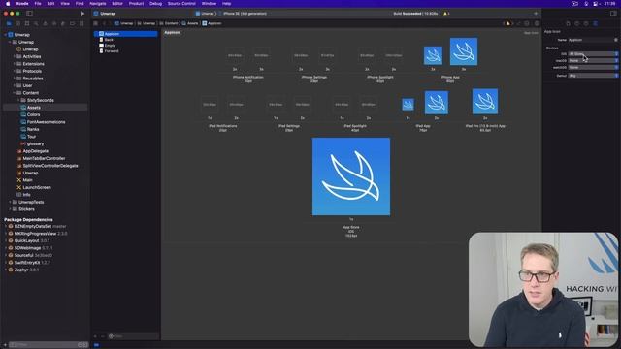Open the Navigate menu
This screenshot has height=349, width=621.
(x=97, y=4)
